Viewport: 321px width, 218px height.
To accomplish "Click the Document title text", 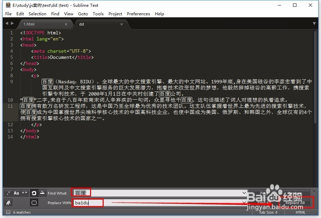I will (x=61, y=57).
